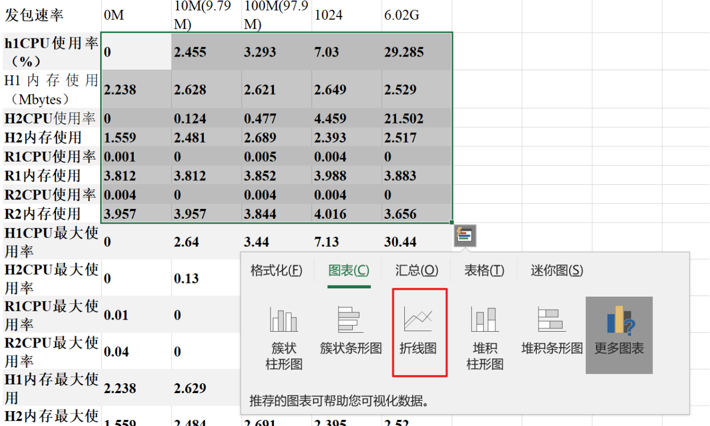710x426 pixels.
Task: Select the R1内存使用 row label
Action: [50, 175]
